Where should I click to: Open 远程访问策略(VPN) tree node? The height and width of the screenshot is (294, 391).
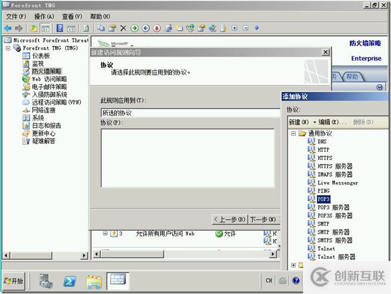pyautogui.click(x=57, y=102)
